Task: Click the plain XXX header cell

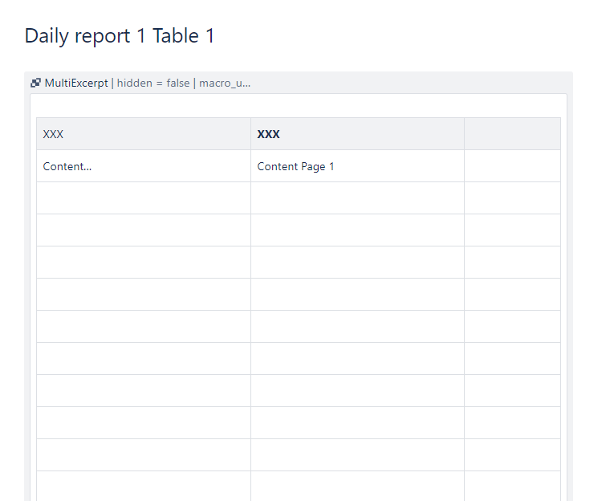Action: 144,134
